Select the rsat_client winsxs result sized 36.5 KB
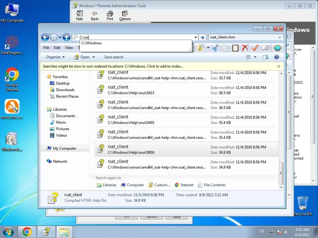This screenshot has height=238, width=318. pos(186,105)
